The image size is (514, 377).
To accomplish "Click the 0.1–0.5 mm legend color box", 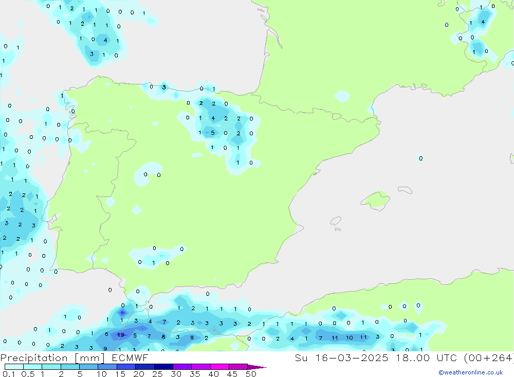I will pos(14,367).
